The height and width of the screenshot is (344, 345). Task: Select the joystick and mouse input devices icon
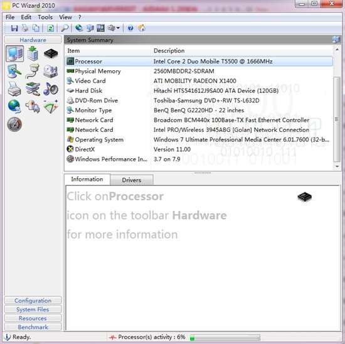[33, 107]
